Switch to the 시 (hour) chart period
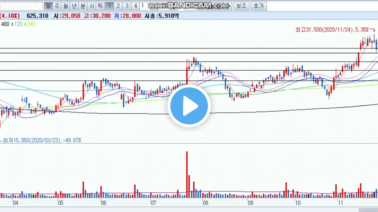The width and height of the screenshot is (378, 212). (x=92, y=6)
